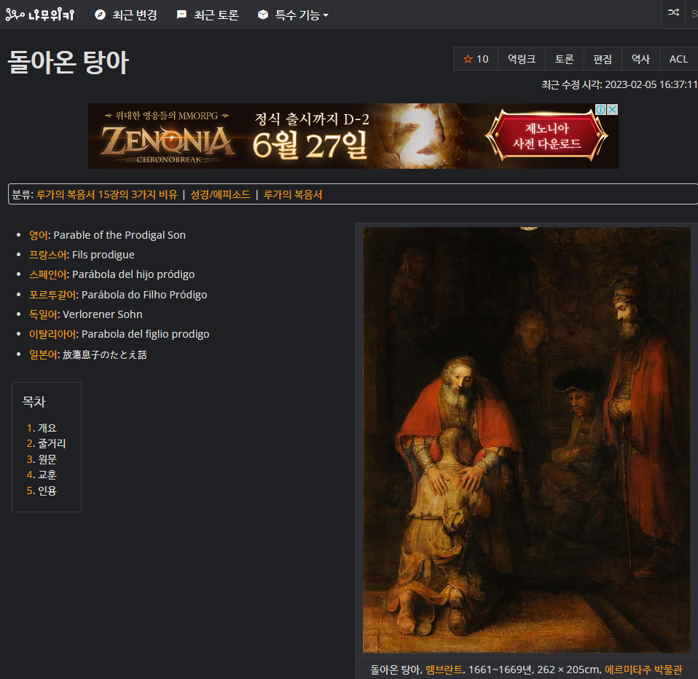
Task: Click the last modified time 2023-02-05 16:37:11
Action: point(651,84)
